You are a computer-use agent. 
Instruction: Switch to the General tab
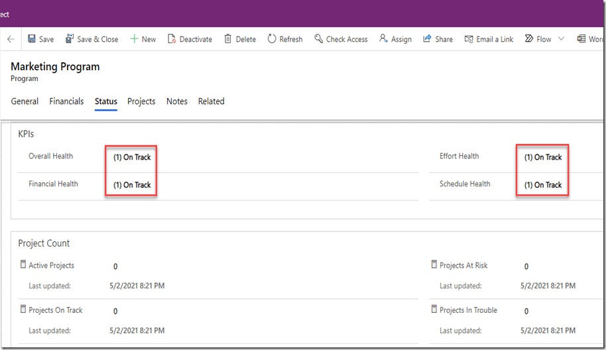click(x=25, y=101)
